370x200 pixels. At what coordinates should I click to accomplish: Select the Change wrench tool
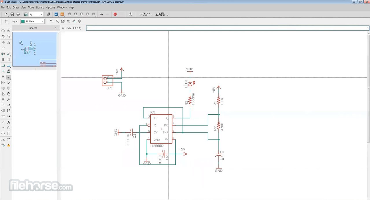click(9, 100)
